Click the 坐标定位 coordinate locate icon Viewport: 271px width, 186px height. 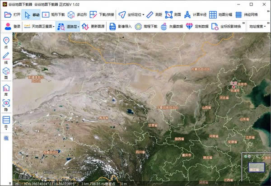(x=122, y=15)
